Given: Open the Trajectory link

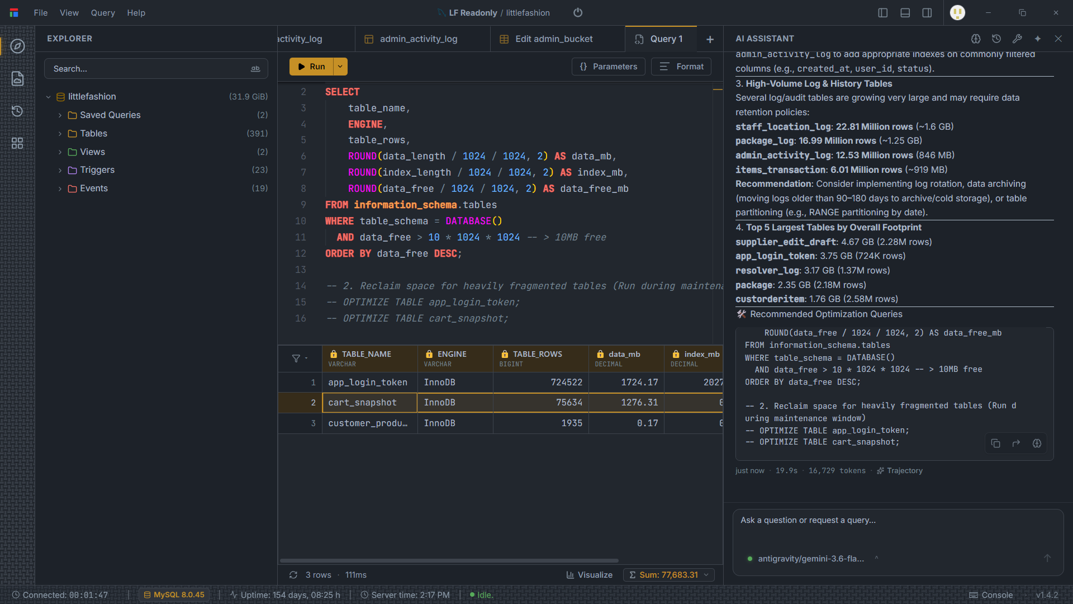Looking at the screenshot, I should point(900,471).
